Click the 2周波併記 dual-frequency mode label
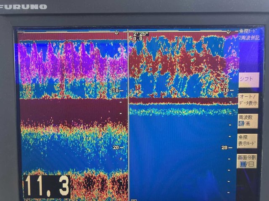 pos(249,37)
